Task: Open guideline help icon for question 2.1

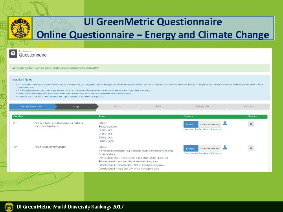Action: [251, 124]
